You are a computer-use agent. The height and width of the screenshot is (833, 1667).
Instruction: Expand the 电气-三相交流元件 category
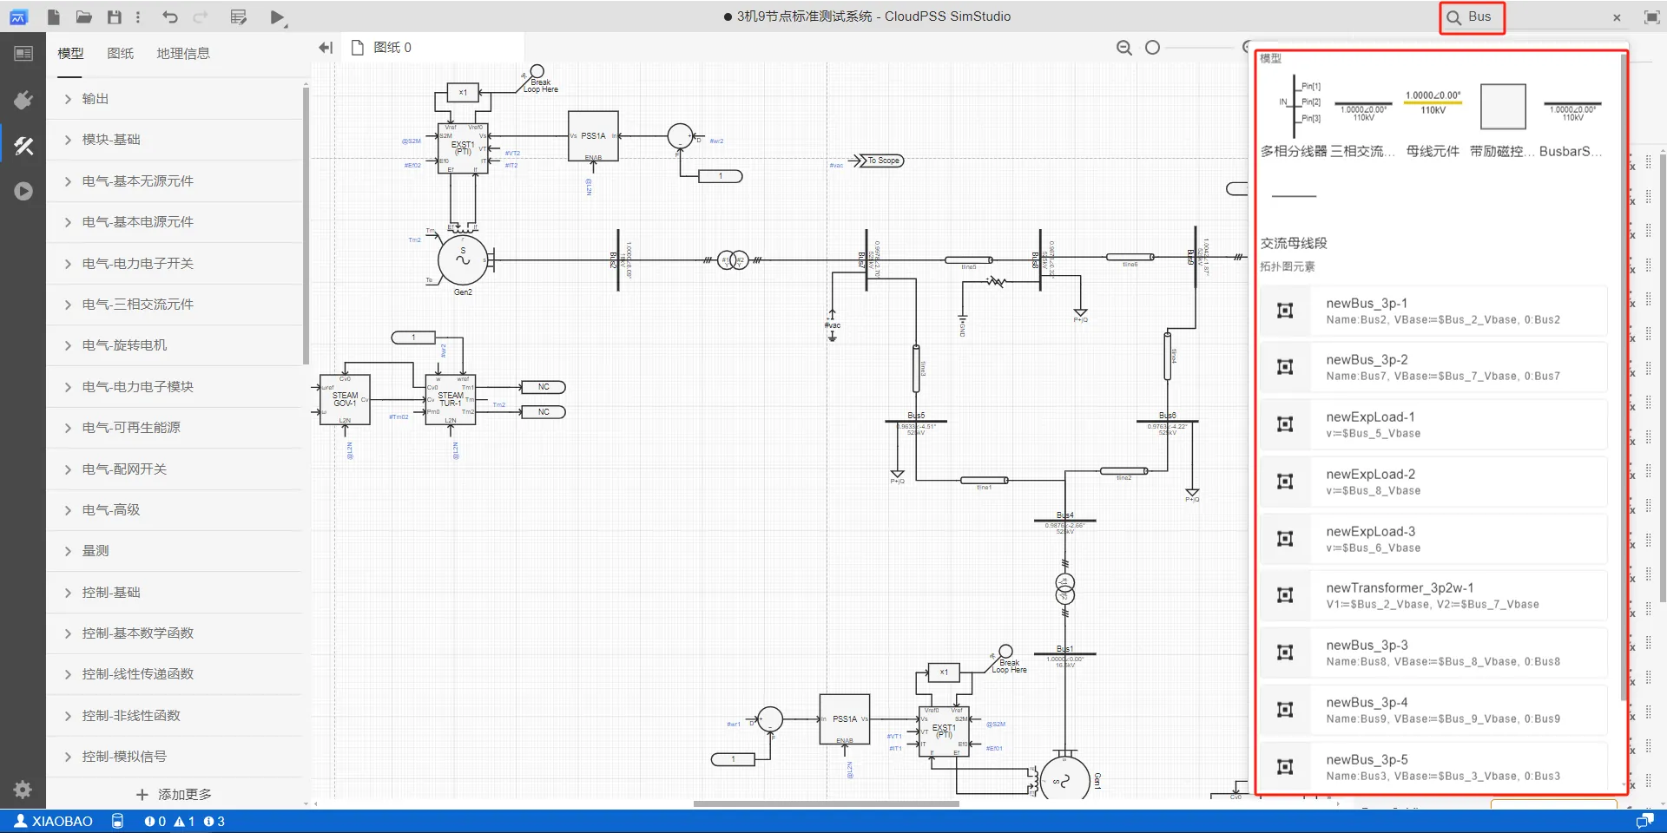coord(175,305)
